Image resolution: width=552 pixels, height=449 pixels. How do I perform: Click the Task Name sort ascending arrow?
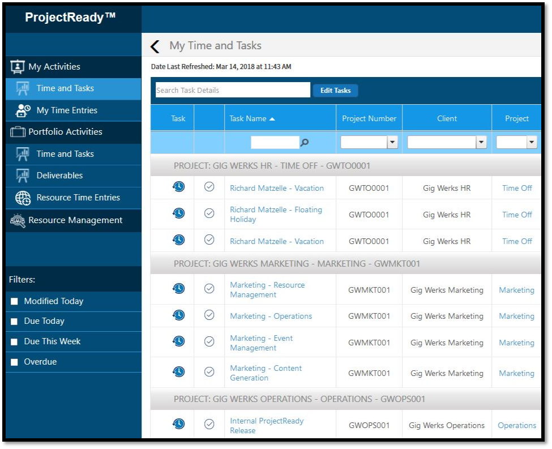click(x=272, y=119)
